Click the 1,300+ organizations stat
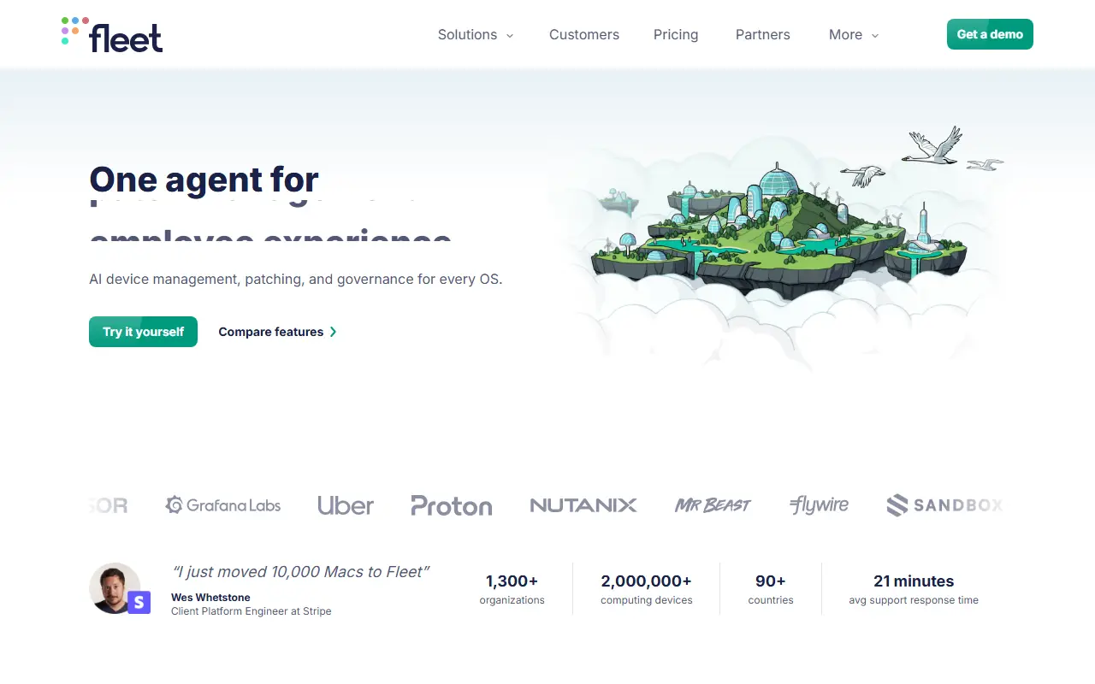 pos(512,589)
